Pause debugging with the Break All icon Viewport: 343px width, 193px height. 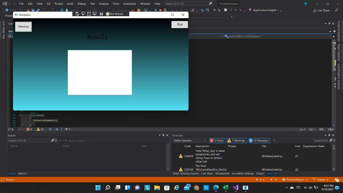(155, 10)
